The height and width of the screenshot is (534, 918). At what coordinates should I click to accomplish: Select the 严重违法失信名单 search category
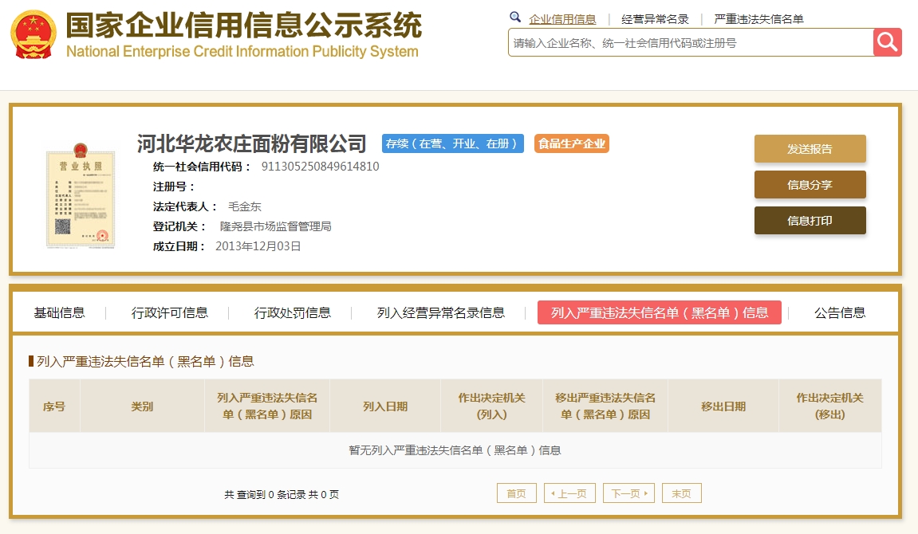click(758, 19)
